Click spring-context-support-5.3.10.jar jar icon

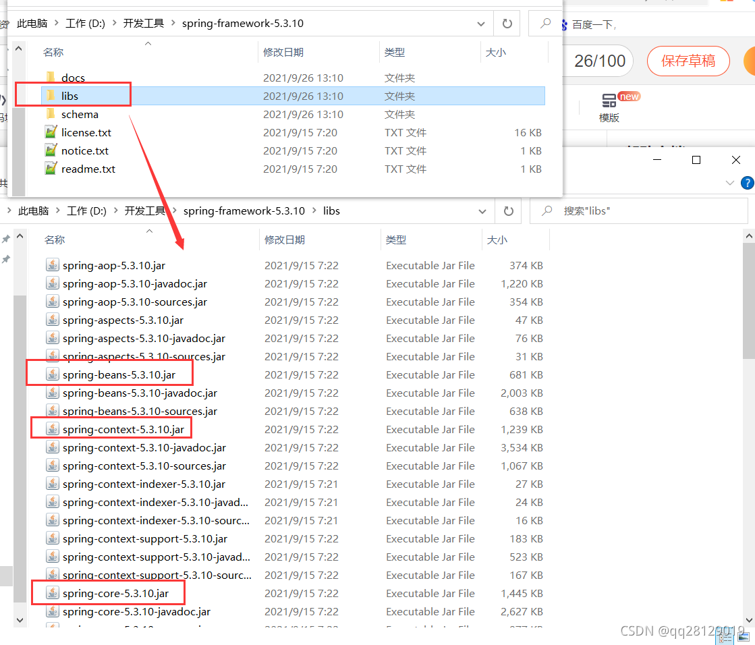pyautogui.click(x=53, y=538)
